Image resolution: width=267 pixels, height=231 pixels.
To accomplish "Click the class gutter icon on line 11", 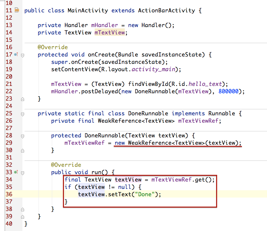I will pos(17,10).
